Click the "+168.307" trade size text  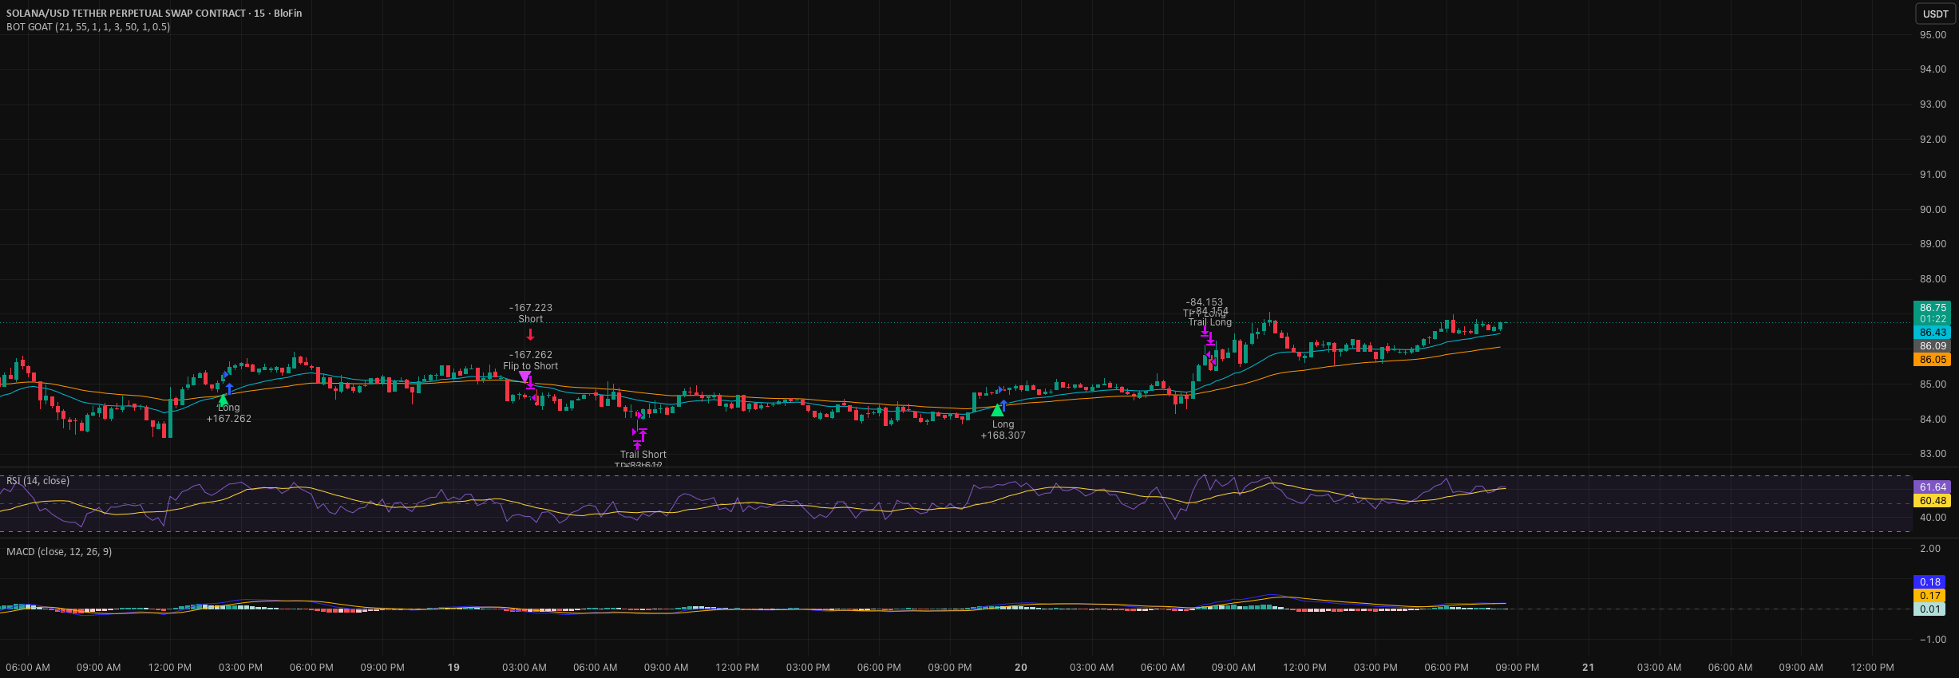1003,436
